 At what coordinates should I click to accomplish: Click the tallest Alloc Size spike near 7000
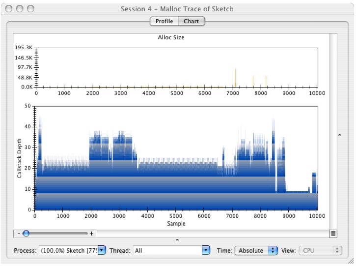click(236, 78)
